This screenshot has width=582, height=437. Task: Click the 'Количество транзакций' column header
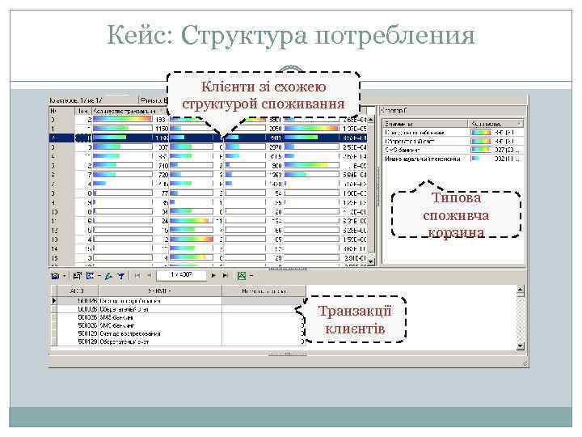128,111
